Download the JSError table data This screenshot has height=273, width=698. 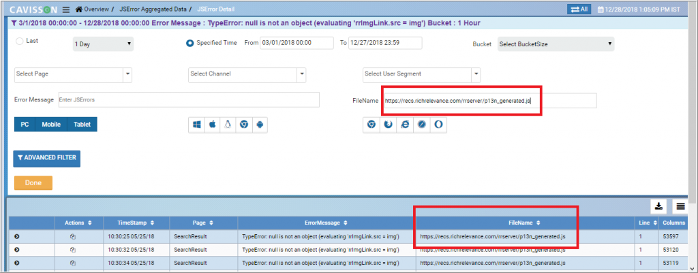tap(659, 206)
